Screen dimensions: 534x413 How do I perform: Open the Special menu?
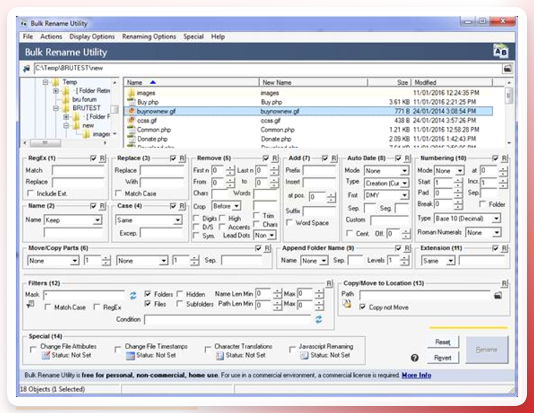(194, 37)
